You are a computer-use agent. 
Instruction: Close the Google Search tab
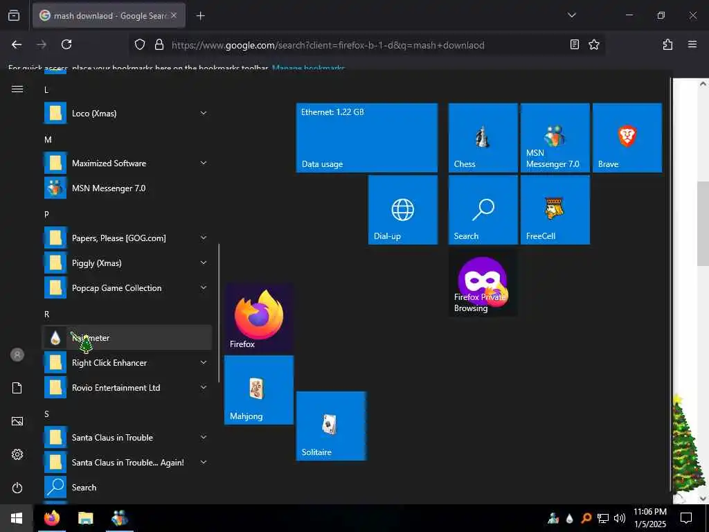174,15
